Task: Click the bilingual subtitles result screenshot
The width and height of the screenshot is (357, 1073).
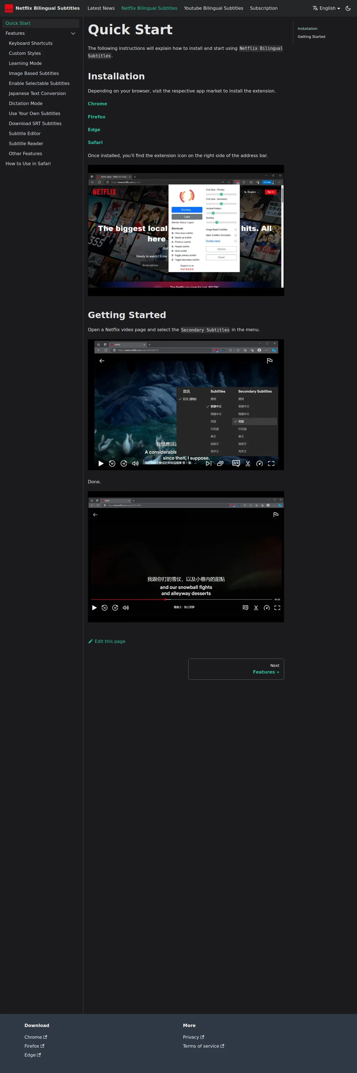Action: (x=186, y=557)
